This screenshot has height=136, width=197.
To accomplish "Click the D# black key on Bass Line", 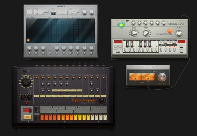I will [132, 44].
